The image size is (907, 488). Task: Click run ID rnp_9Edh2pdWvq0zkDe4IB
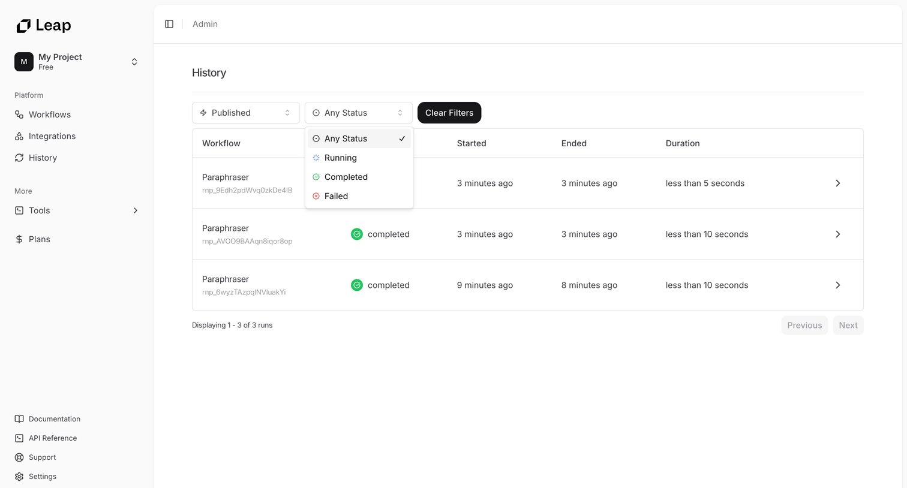(247, 191)
